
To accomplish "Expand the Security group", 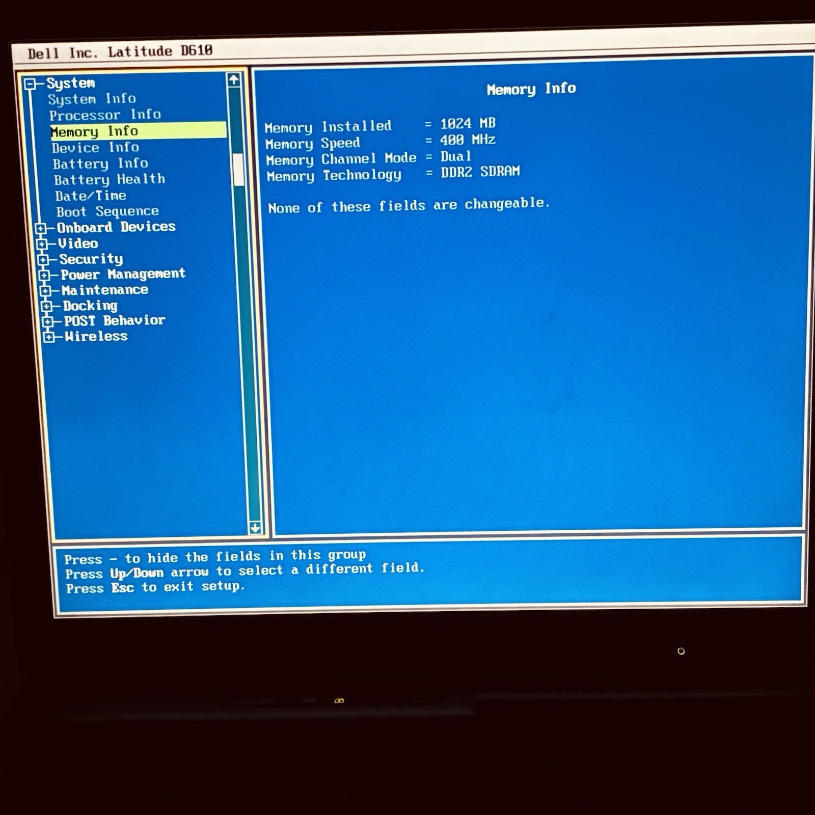I will [x=44, y=260].
